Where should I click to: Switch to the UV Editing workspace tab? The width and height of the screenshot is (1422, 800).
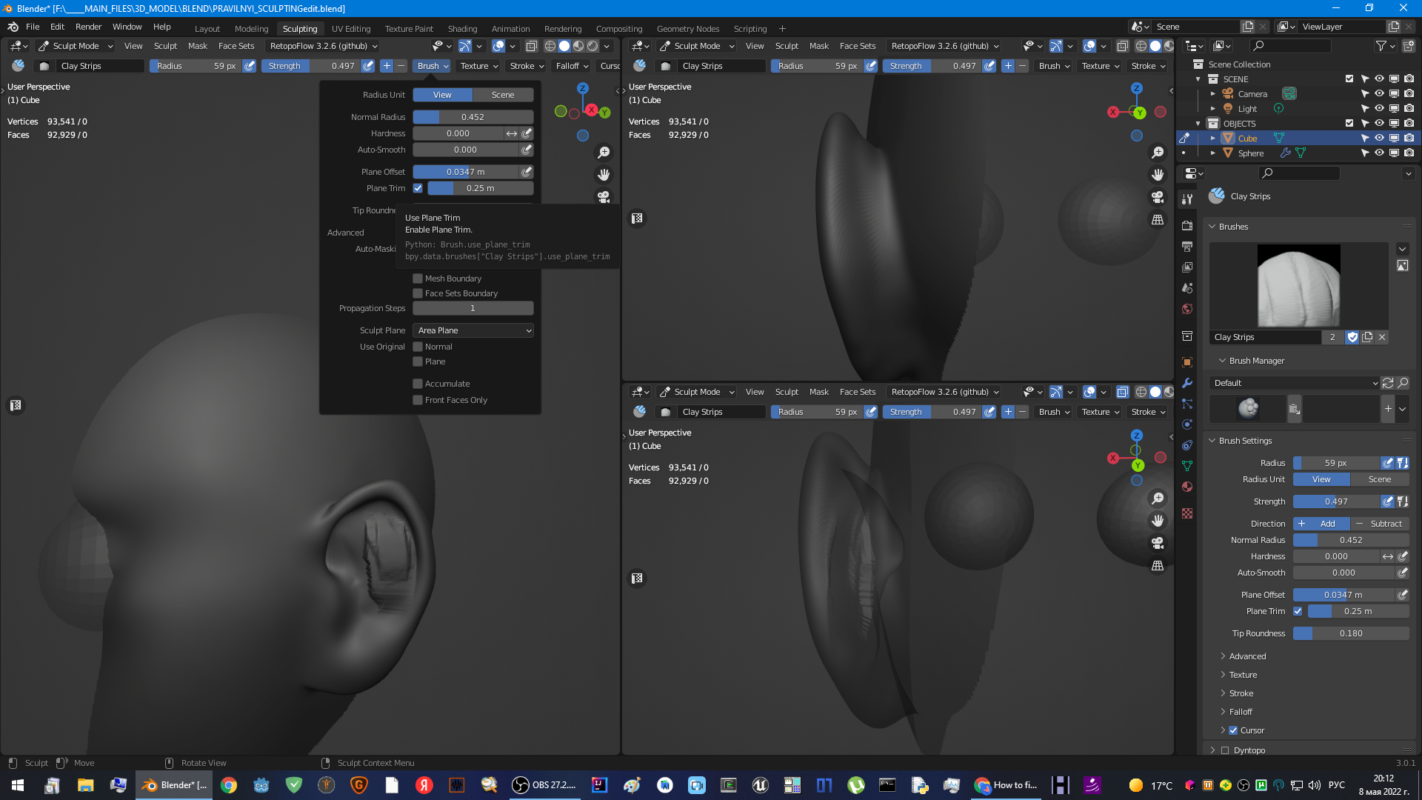(x=351, y=29)
